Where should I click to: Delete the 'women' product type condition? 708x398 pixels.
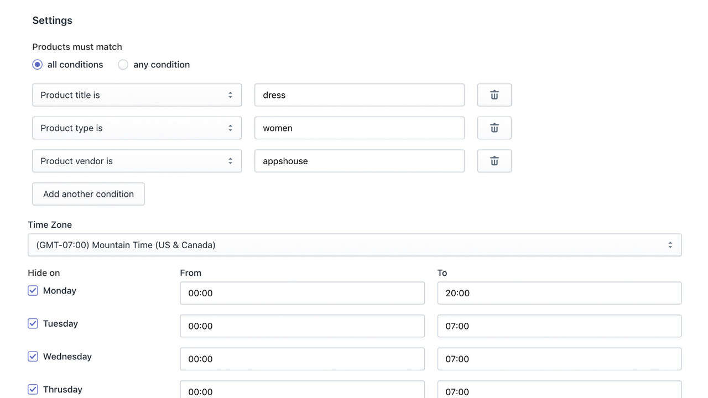coord(494,128)
